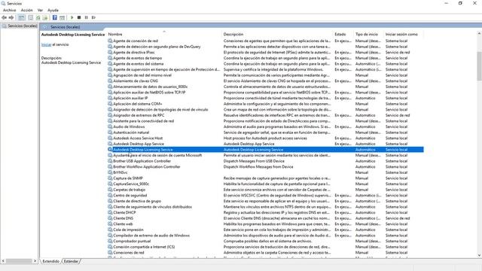The width and height of the screenshot is (482, 271).
Task: Click the gear icon of Agente de conexión de red
Action: pos(110,41)
